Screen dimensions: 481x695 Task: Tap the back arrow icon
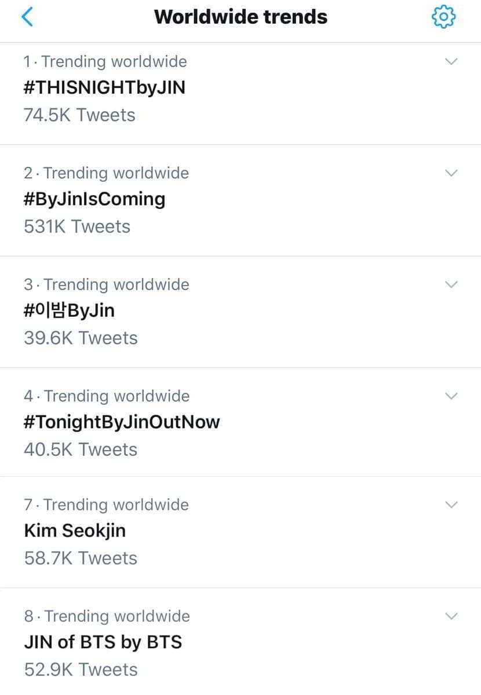click(x=27, y=17)
